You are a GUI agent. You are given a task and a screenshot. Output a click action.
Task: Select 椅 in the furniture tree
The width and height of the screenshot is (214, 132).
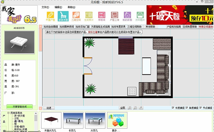click(x=15, y=124)
